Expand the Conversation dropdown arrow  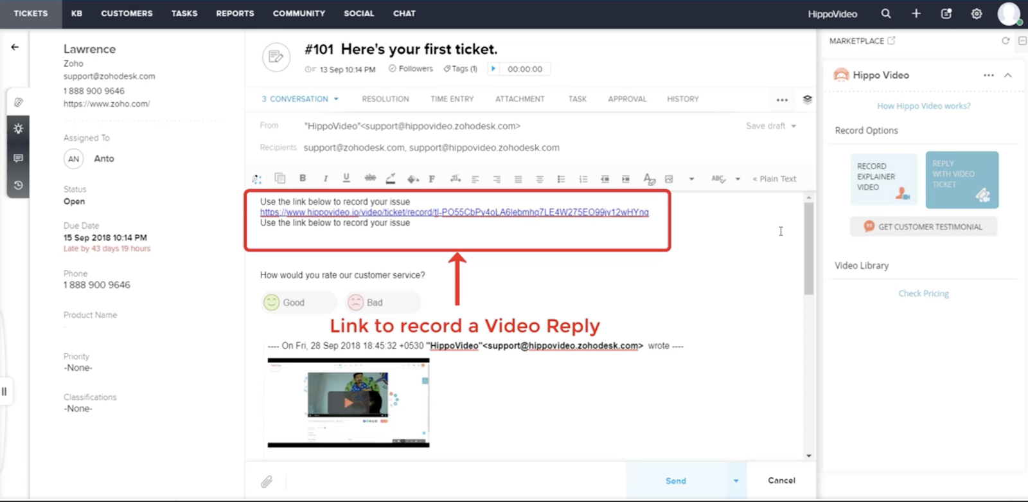[x=336, y=99]
